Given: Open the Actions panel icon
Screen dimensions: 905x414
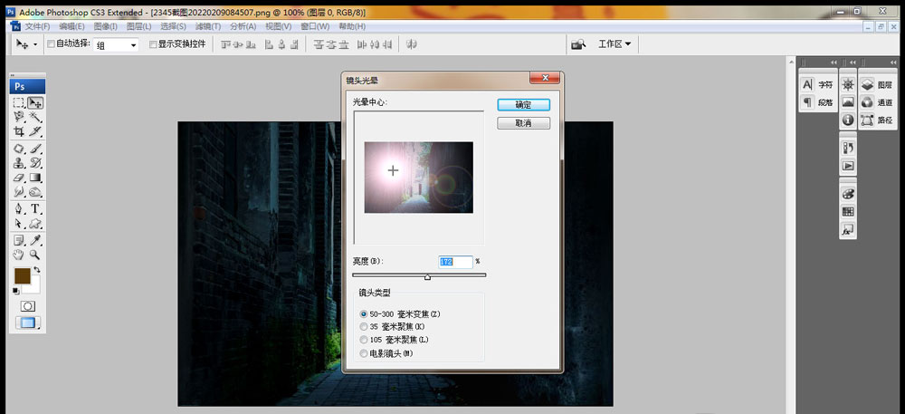Looking at the screenshot, I should pyautogui.click(x=848, y=166).
